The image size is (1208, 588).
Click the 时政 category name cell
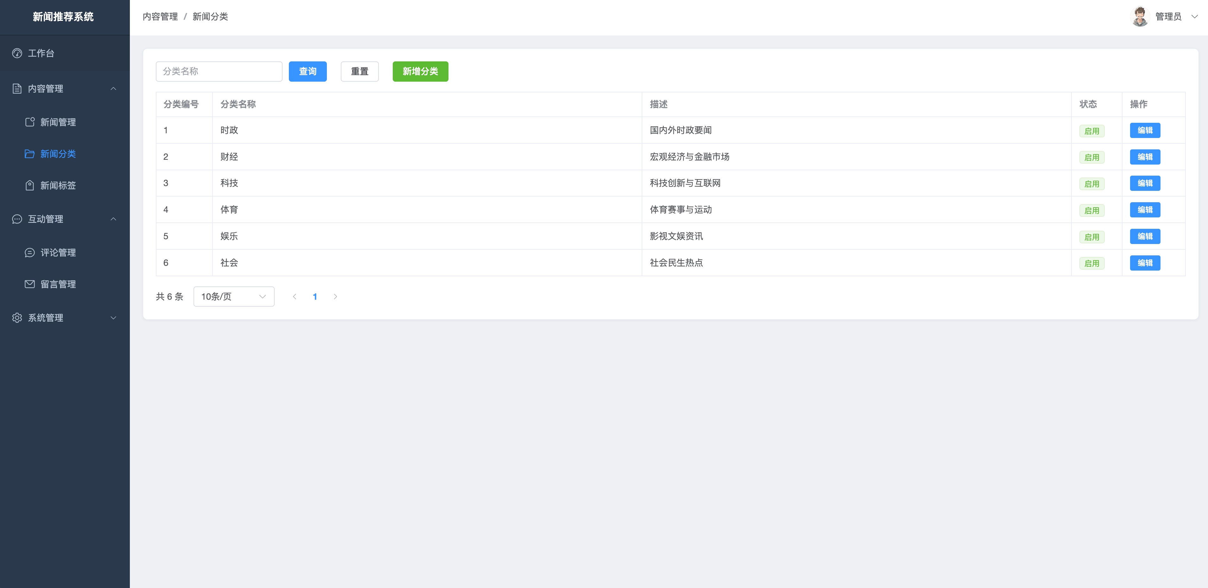[427, 130]
